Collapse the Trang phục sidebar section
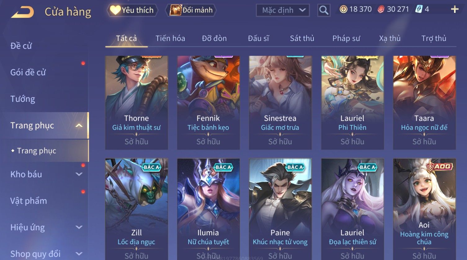The width and height of the screenshot is (467, 260). 79,125
